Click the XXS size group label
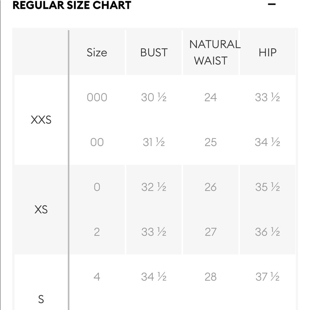310x310 pixels. (x=41, y=120)
